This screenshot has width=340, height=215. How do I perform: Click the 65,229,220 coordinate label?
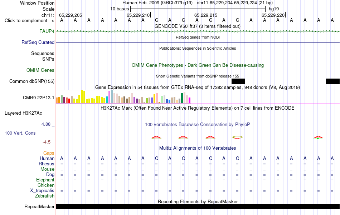coord(273,15)
